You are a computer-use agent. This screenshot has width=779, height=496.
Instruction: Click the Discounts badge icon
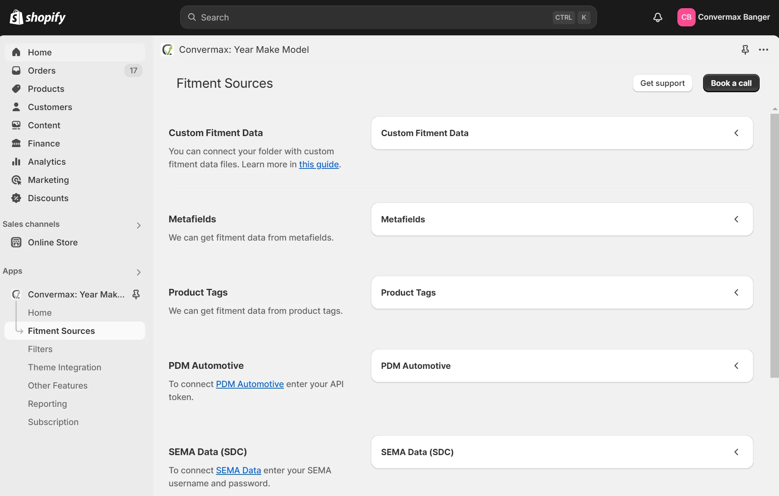coord(16,198)
